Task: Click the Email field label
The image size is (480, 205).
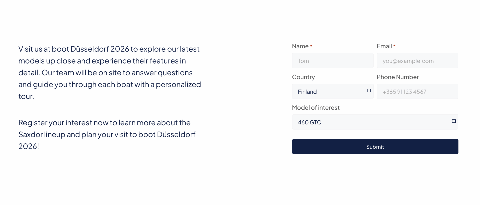Action: [384, 46]
